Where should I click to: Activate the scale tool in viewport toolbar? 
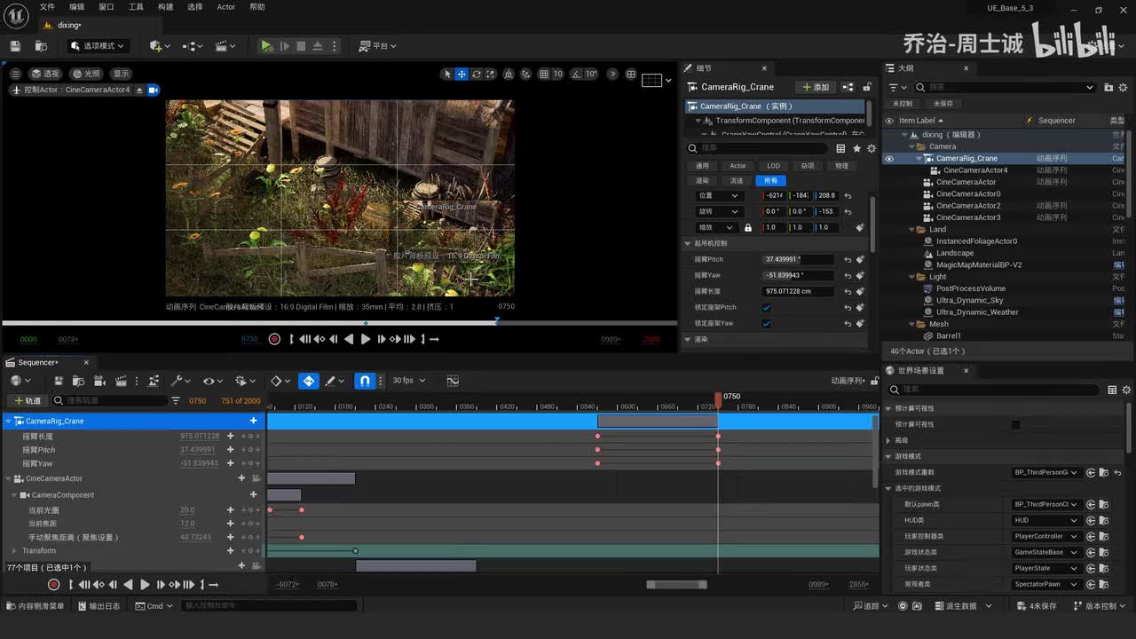[491, 75]
